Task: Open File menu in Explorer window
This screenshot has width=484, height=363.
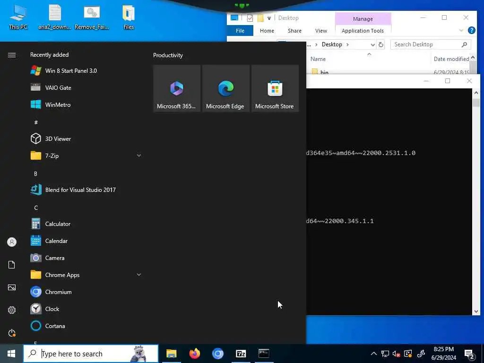Action: 240,31
